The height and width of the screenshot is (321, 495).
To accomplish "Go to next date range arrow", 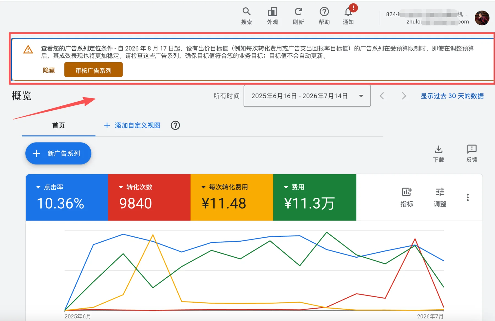I will [x=404, y=96].
